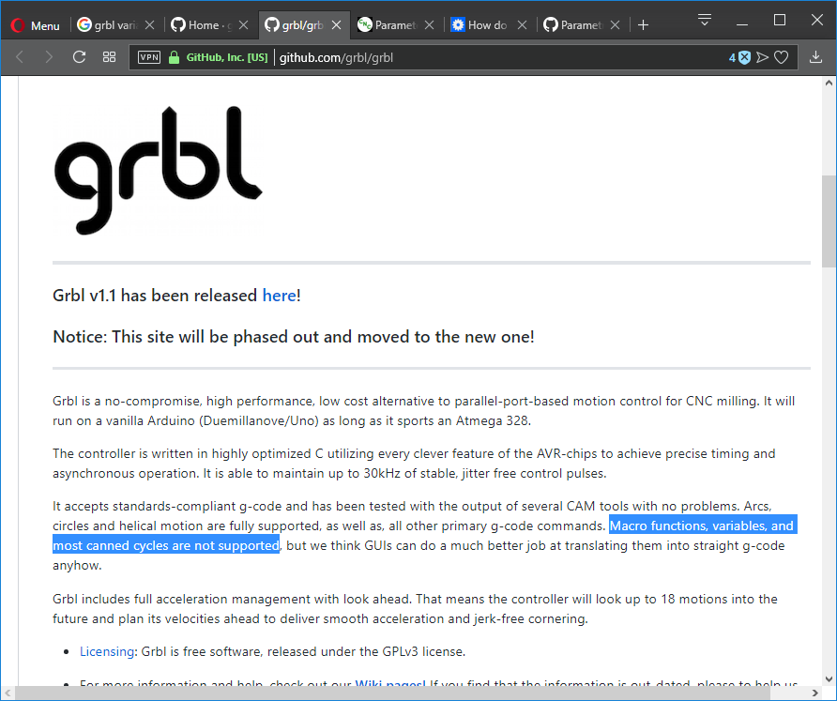Click the vertical scrollbar thumb
The height and width of the screenshot is (701, 837).
tap(829, 221)
